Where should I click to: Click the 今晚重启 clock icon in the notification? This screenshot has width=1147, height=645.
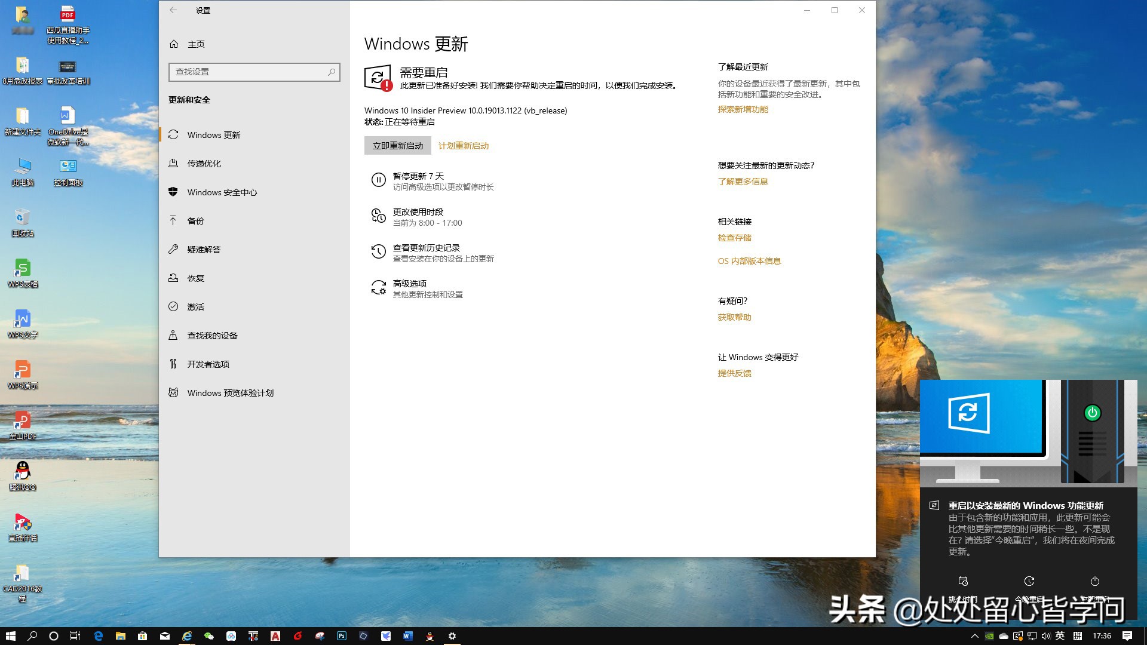coord(1029,581)
